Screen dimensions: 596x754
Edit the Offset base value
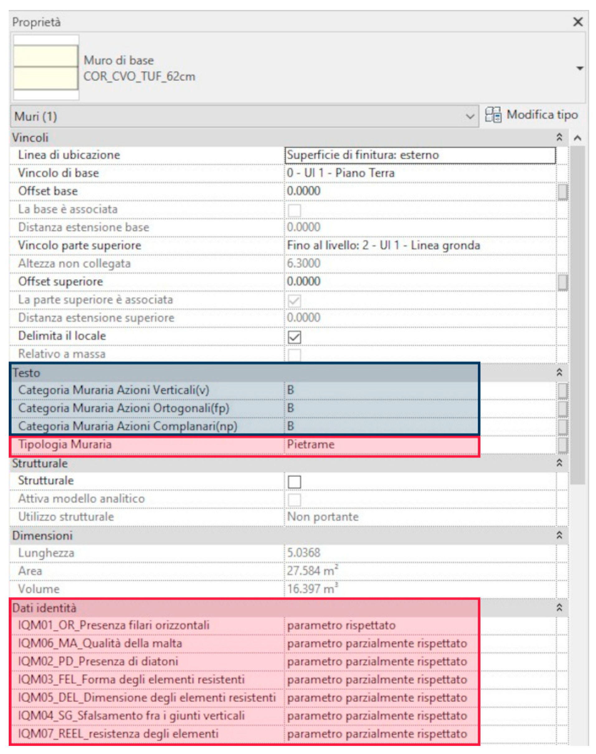pos(420,191)
